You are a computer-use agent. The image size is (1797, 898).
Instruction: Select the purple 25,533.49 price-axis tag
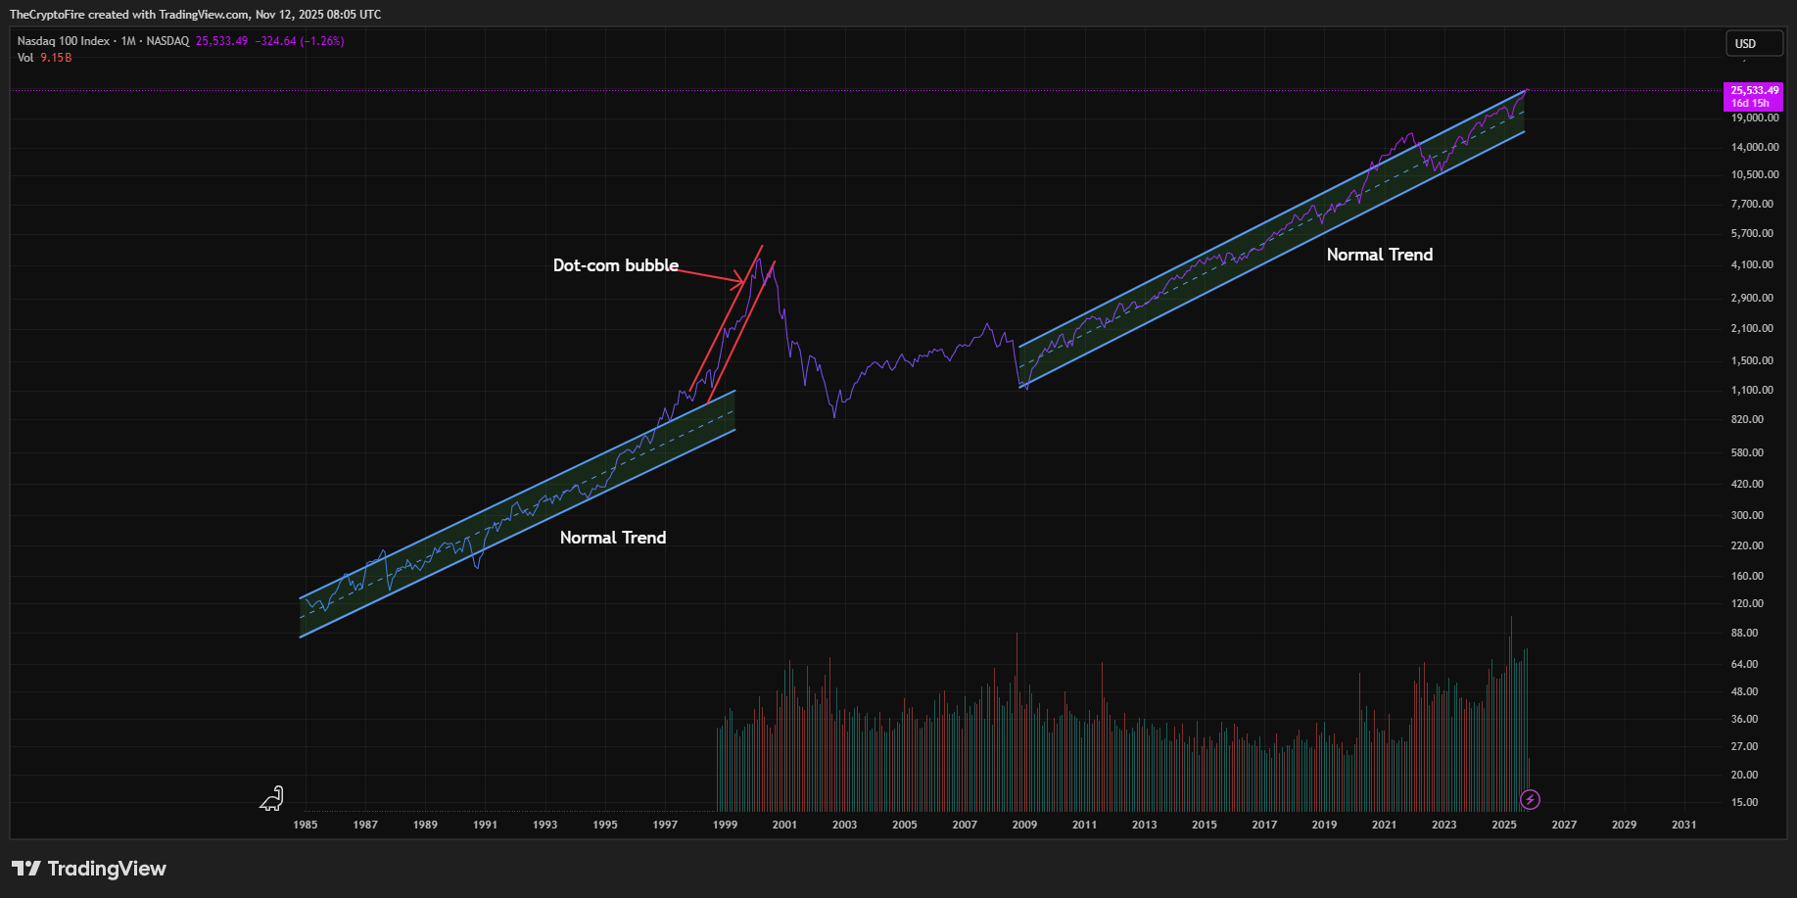click(1753, 96)
